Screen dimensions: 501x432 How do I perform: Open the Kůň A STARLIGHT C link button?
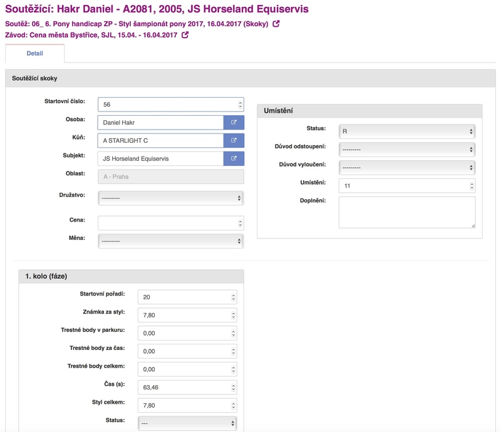tap(234, 140)
